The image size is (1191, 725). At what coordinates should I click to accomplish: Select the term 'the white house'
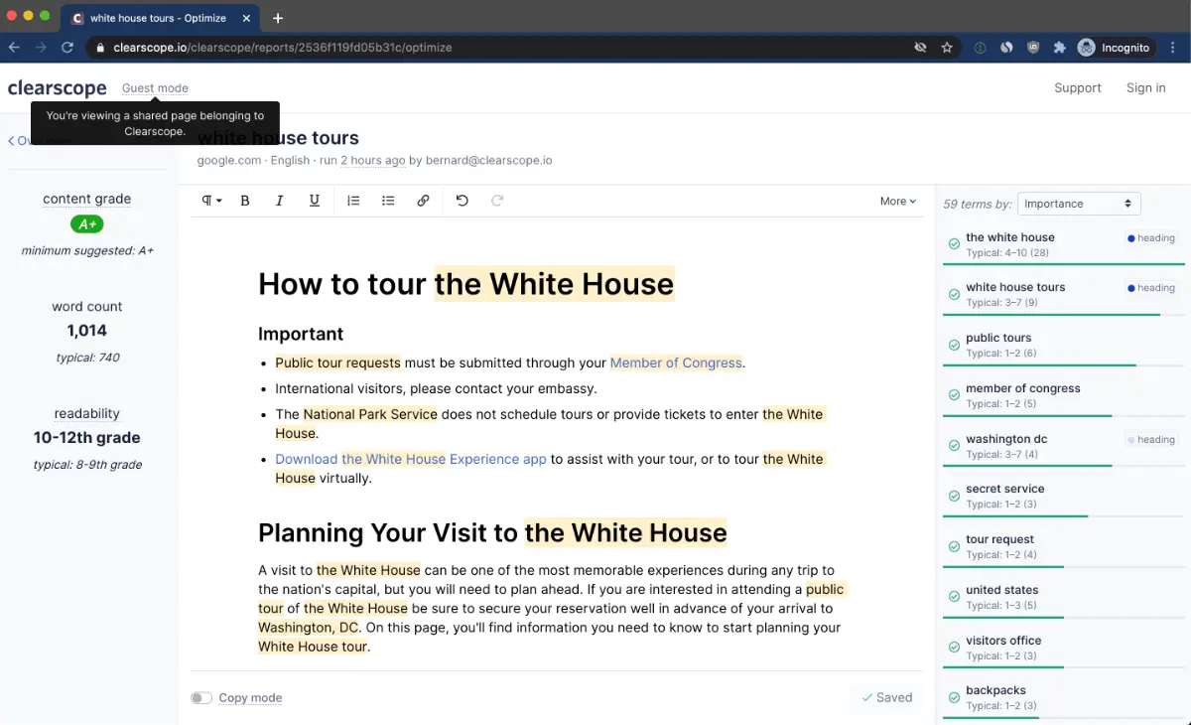click(1009, 237)
